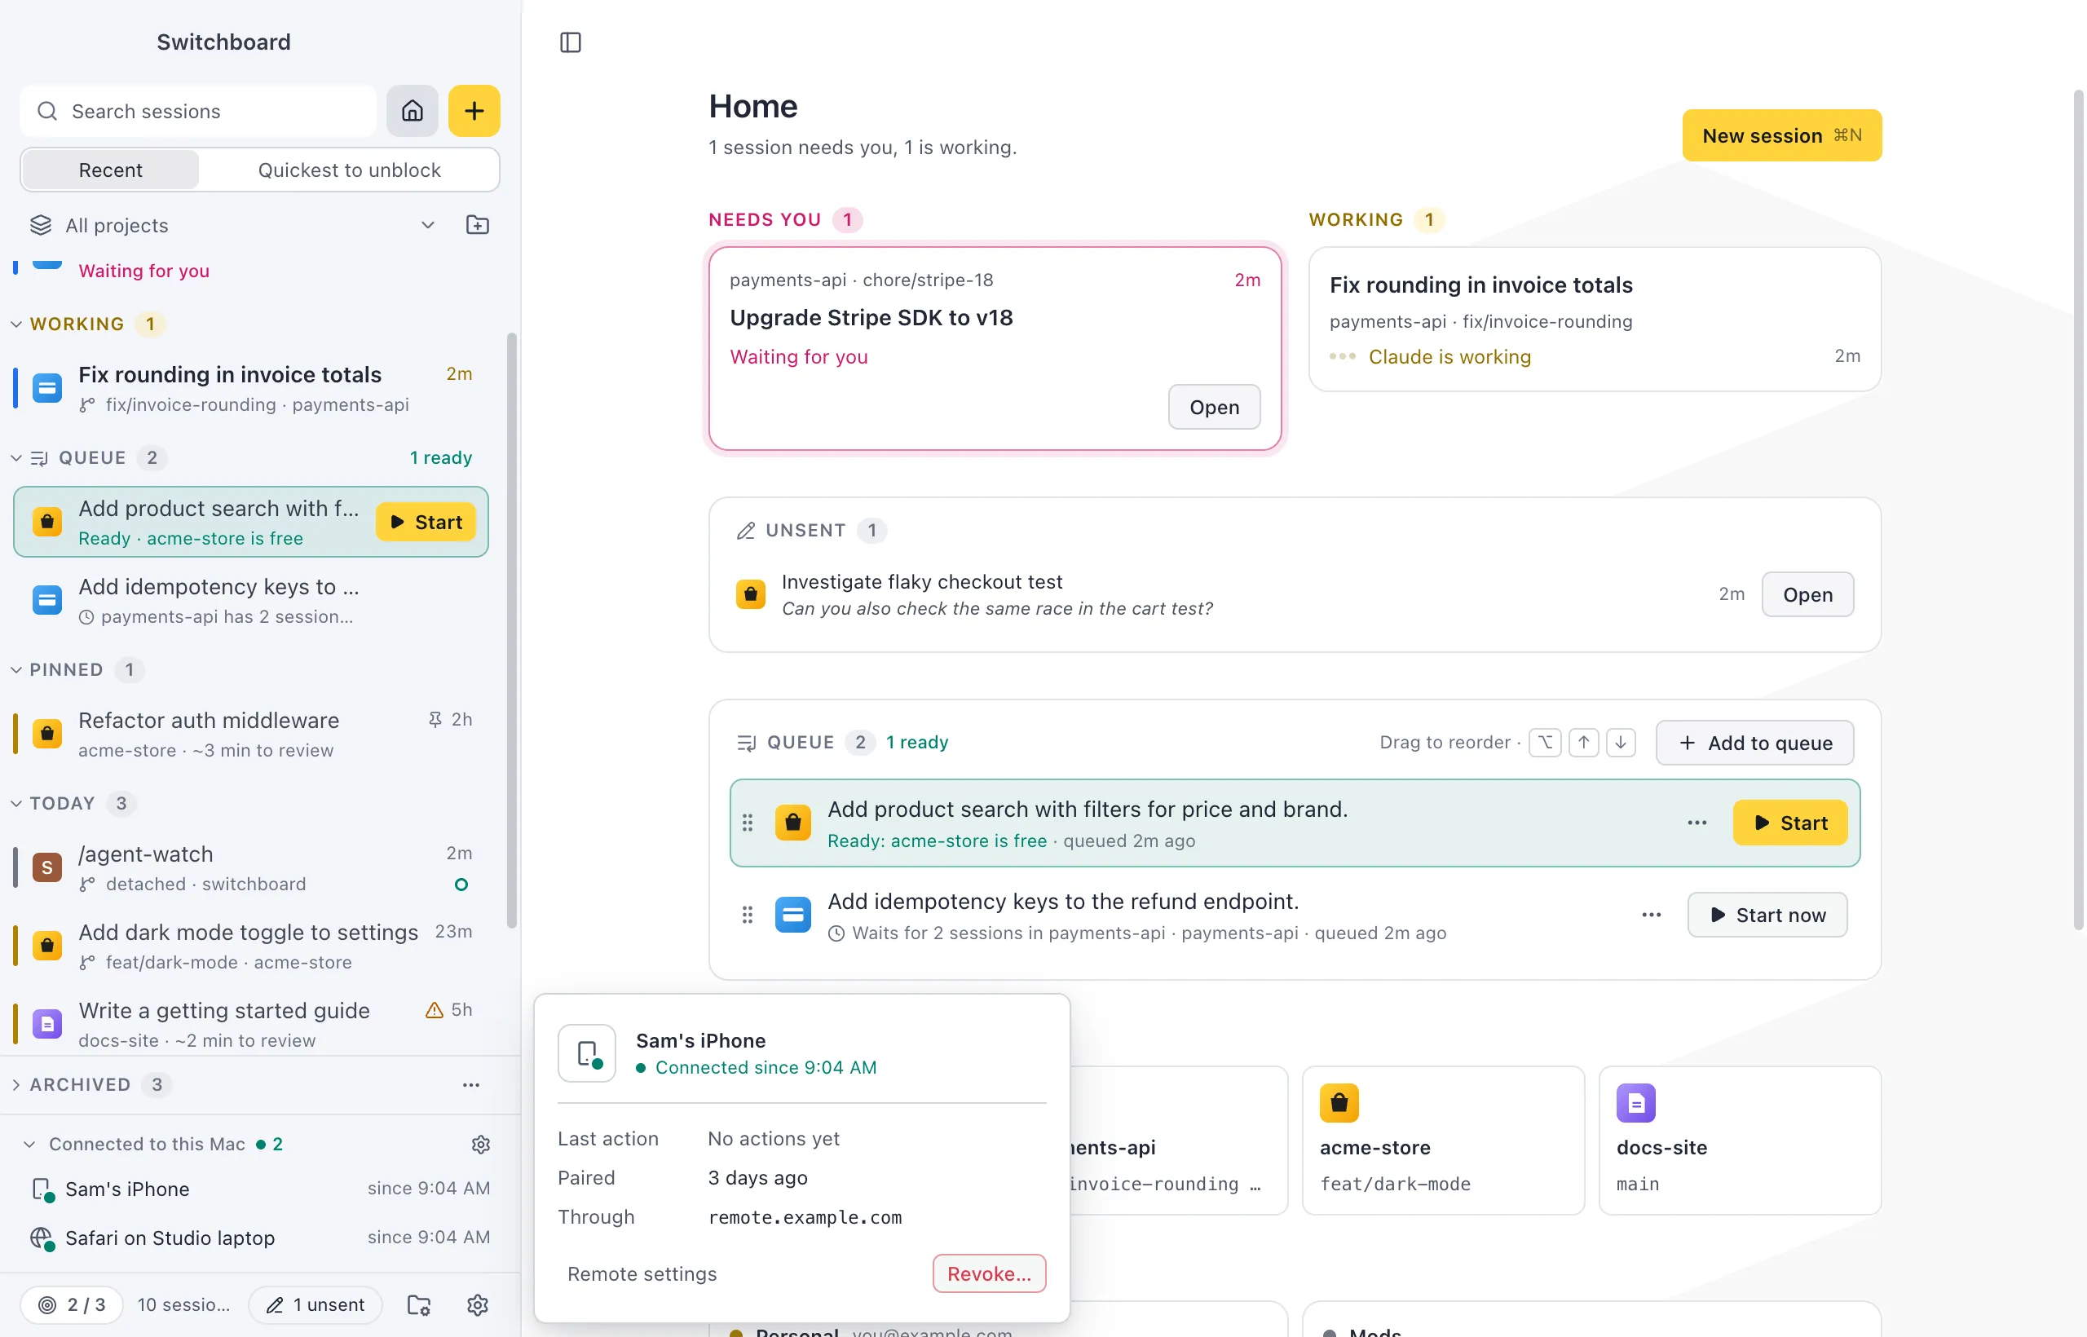Click the Sam's iPhone device icon in popover
The height and width of the screenshot is (1337, 2087).
point(587,1053)
